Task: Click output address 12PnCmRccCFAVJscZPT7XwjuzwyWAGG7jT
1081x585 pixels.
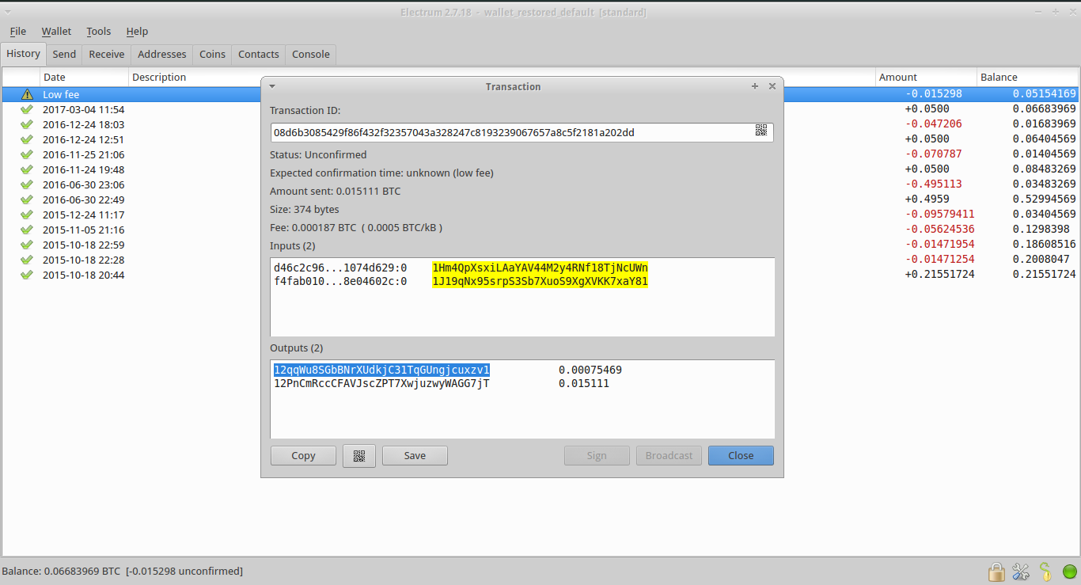Action: point(381,383)
